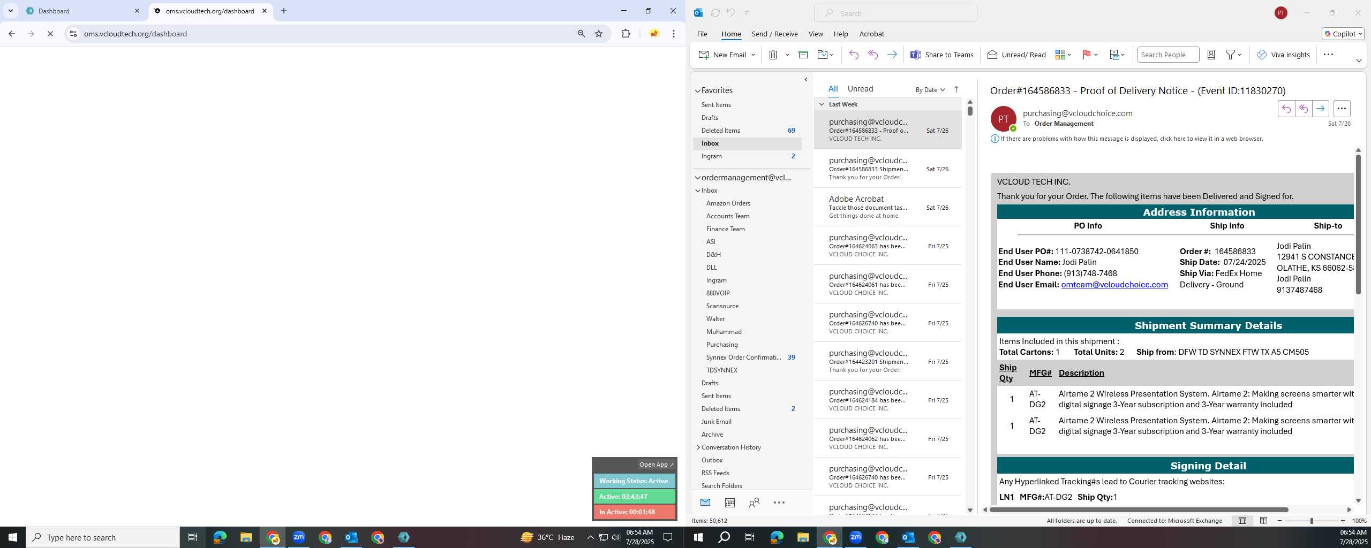Select the Amazon Orders folder
The image size is (1371, 548).
(x=728, y=203)
